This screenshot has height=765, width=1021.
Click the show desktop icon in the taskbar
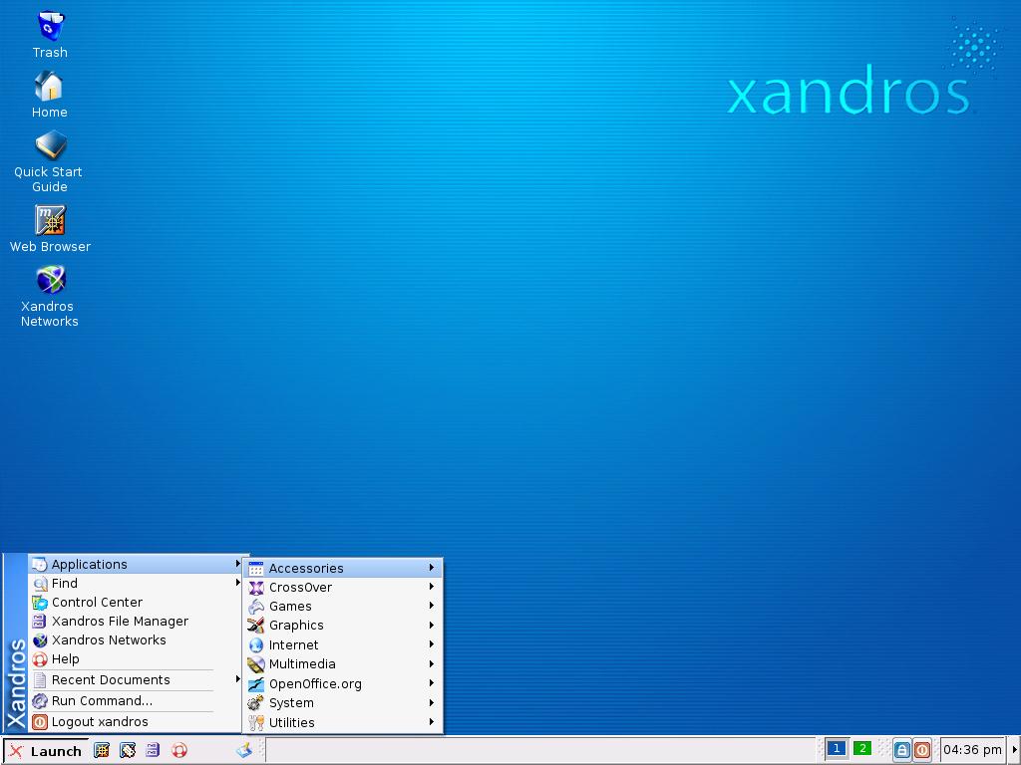(x=244, y=750)
